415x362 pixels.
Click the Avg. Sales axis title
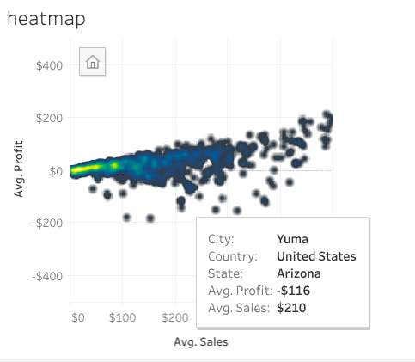(201, 341)
